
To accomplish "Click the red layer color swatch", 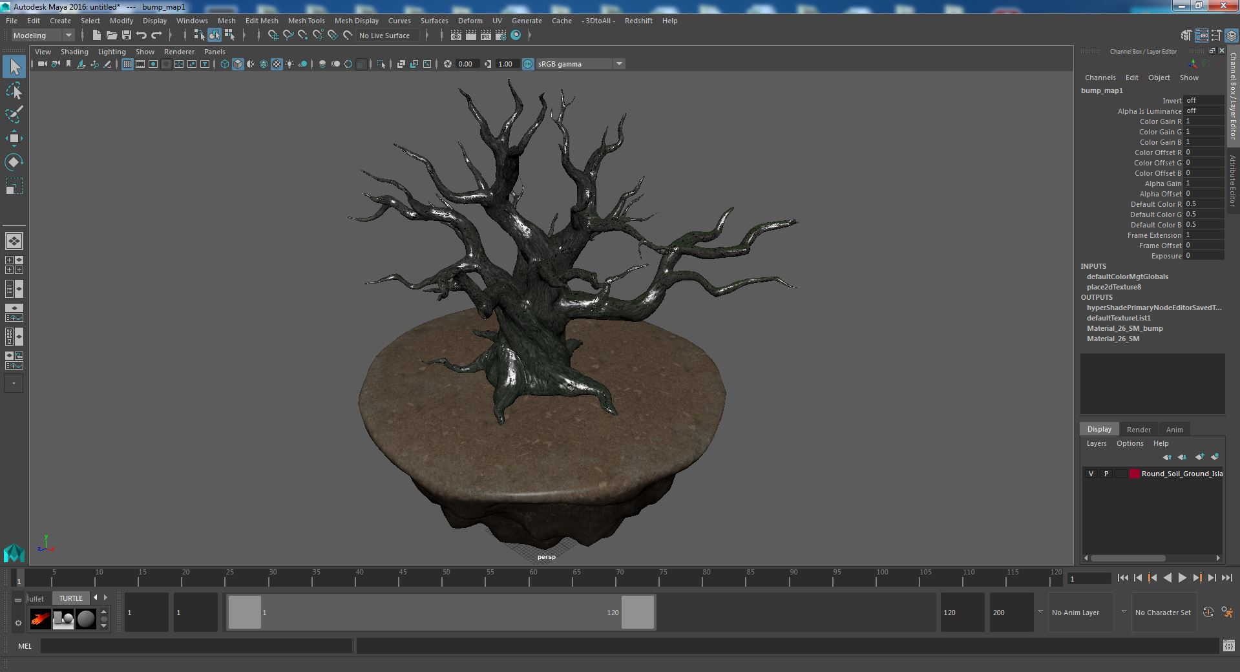I will [1134, 474].
